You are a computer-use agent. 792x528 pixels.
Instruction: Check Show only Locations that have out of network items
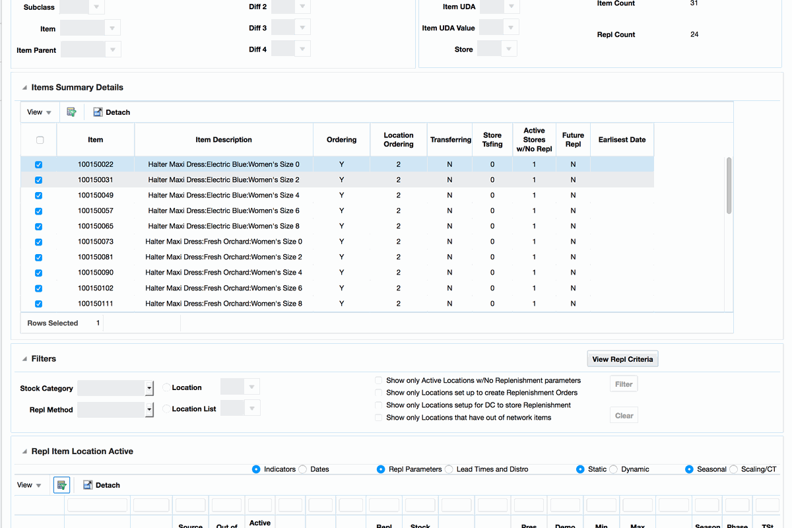pos(379,418)
